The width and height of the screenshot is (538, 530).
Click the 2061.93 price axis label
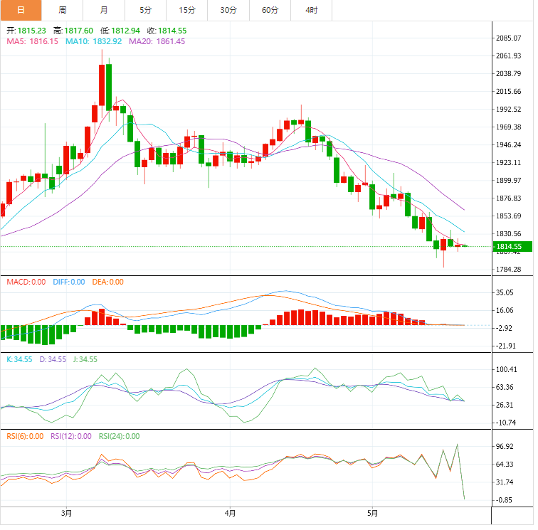509,56
